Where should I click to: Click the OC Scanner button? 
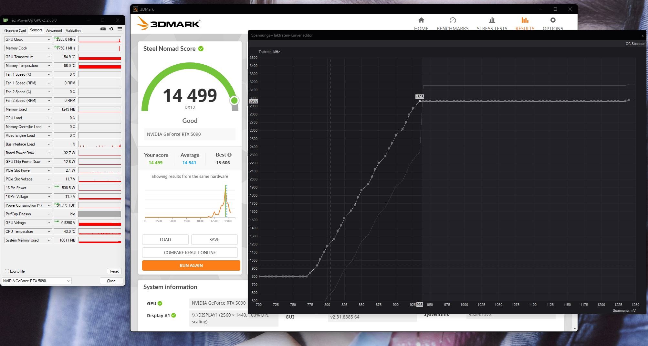pos(635,44)
